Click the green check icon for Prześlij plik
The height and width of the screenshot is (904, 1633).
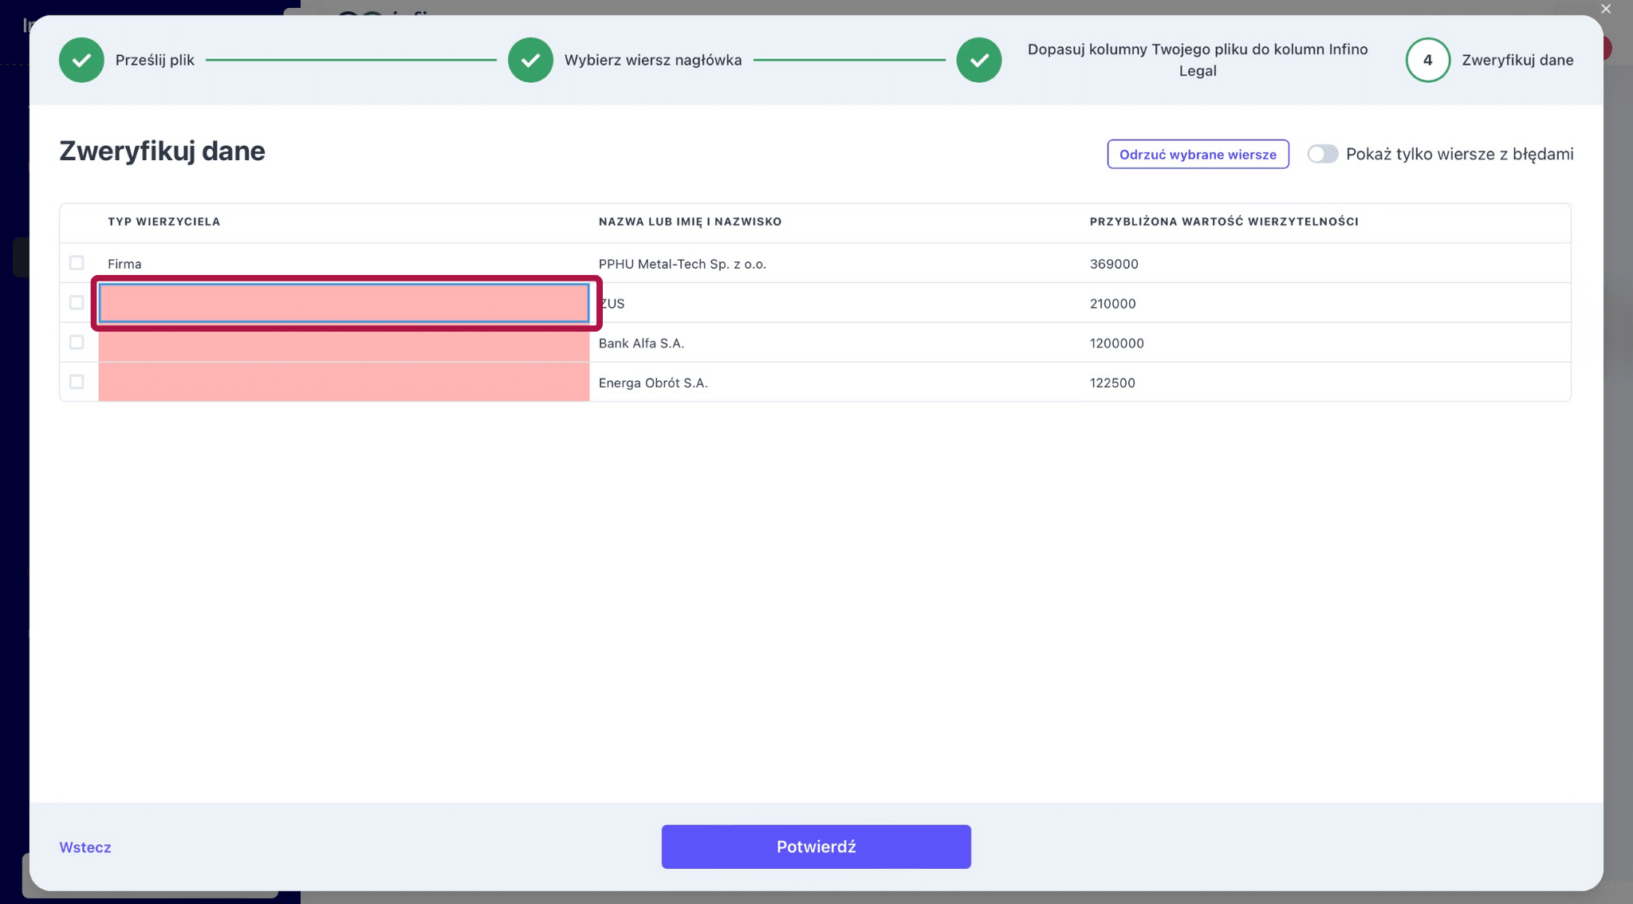81,60
